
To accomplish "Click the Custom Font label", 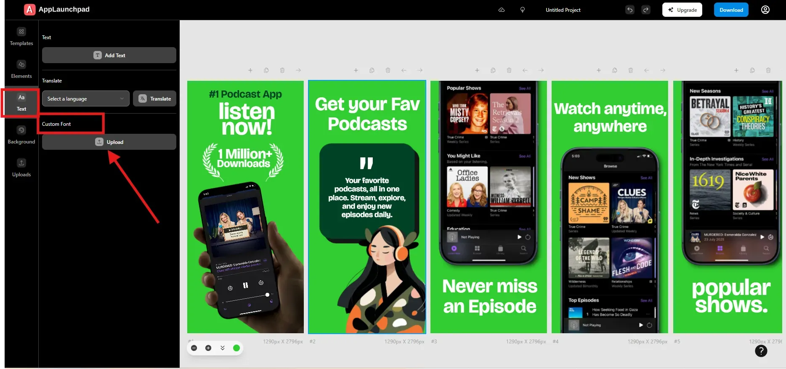I will click(x=56, y=124).
